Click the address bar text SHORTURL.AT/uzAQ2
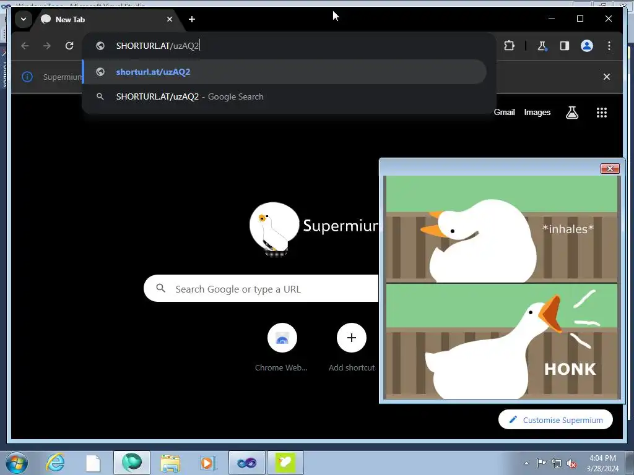The image size is (634, 475). [158, 46]
